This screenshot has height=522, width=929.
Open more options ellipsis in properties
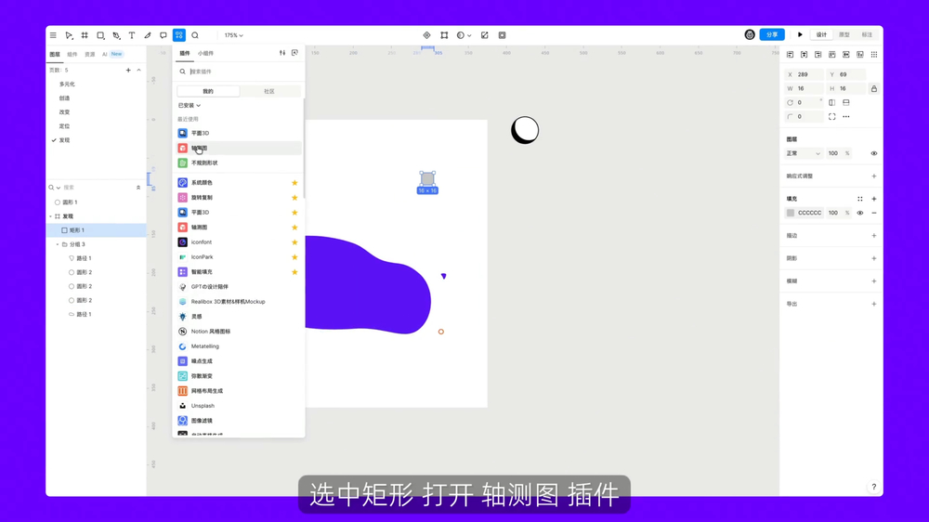click(x=846, y=117)
